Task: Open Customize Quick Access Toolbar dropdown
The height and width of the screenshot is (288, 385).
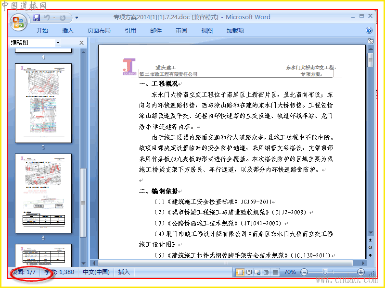Action: (77, 18)
